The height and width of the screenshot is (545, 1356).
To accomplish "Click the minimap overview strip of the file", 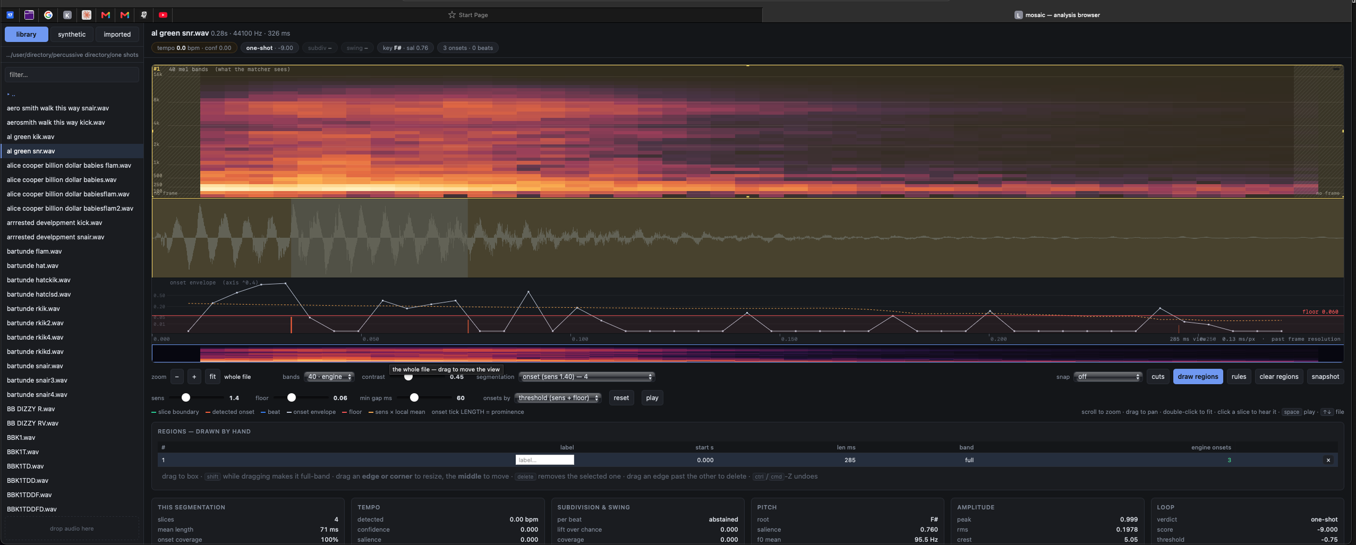I will pyautogui.click(x=747, y=354).
